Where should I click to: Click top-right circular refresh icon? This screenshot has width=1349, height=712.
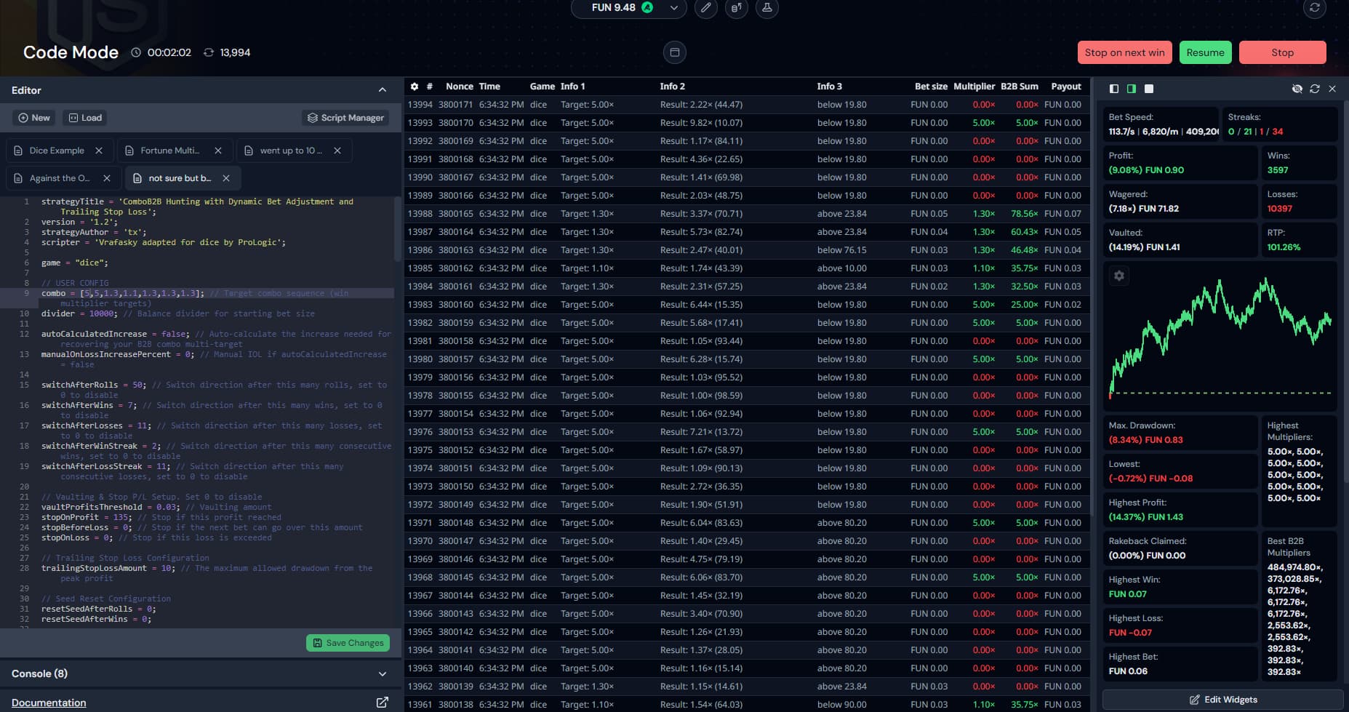click(x=1314, y=8)
